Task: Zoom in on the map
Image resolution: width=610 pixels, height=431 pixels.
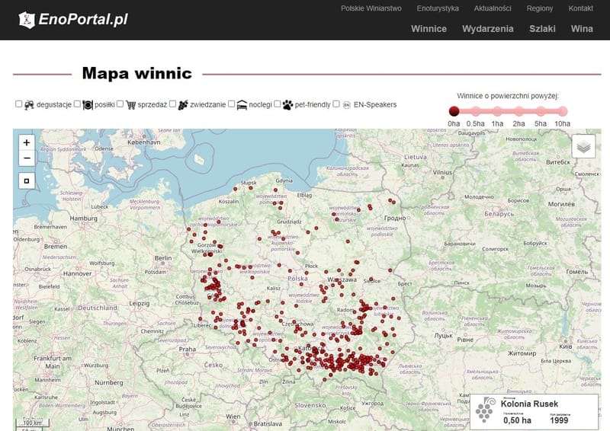Action: click(27, 142)
